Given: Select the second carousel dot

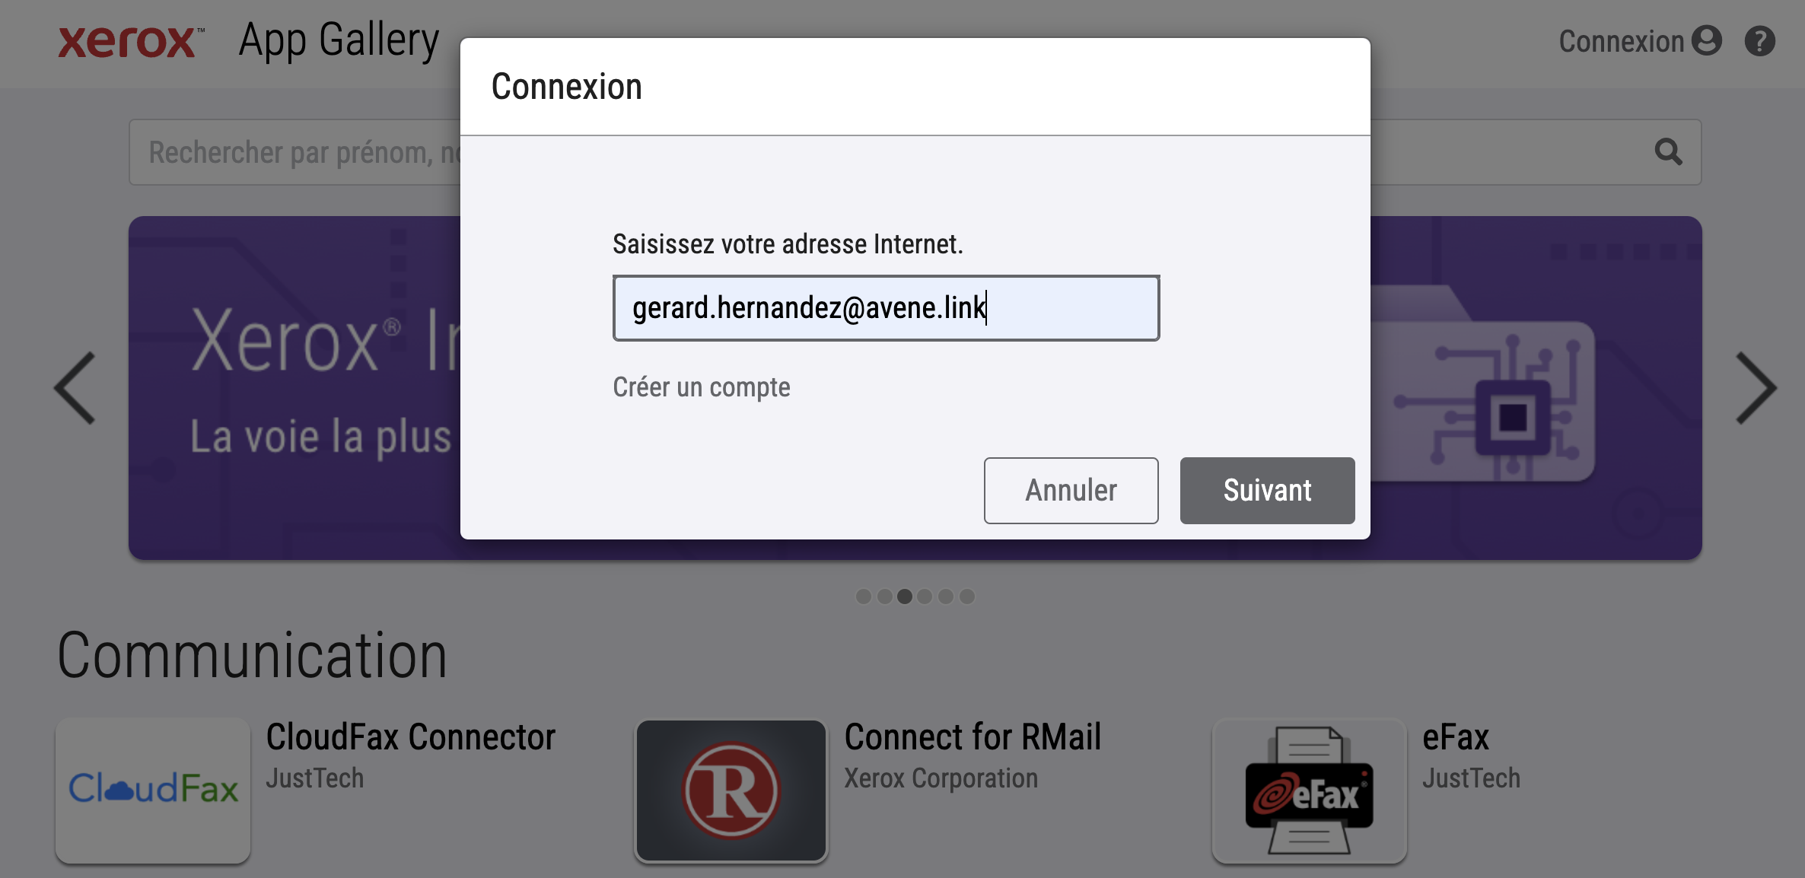Looking at the screenshot, I should [884, 596].
